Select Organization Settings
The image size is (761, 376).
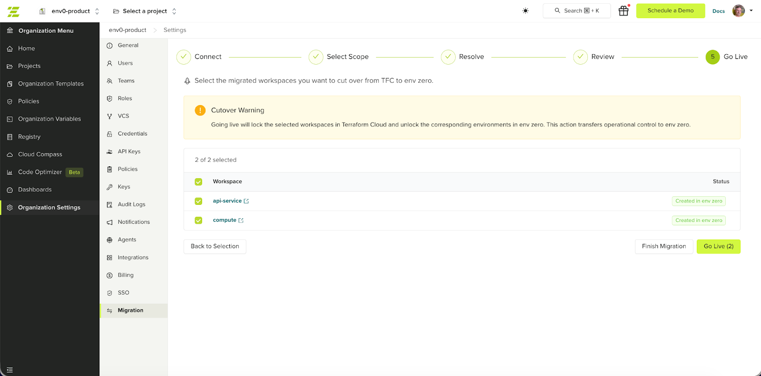click(x=50, y=207)
